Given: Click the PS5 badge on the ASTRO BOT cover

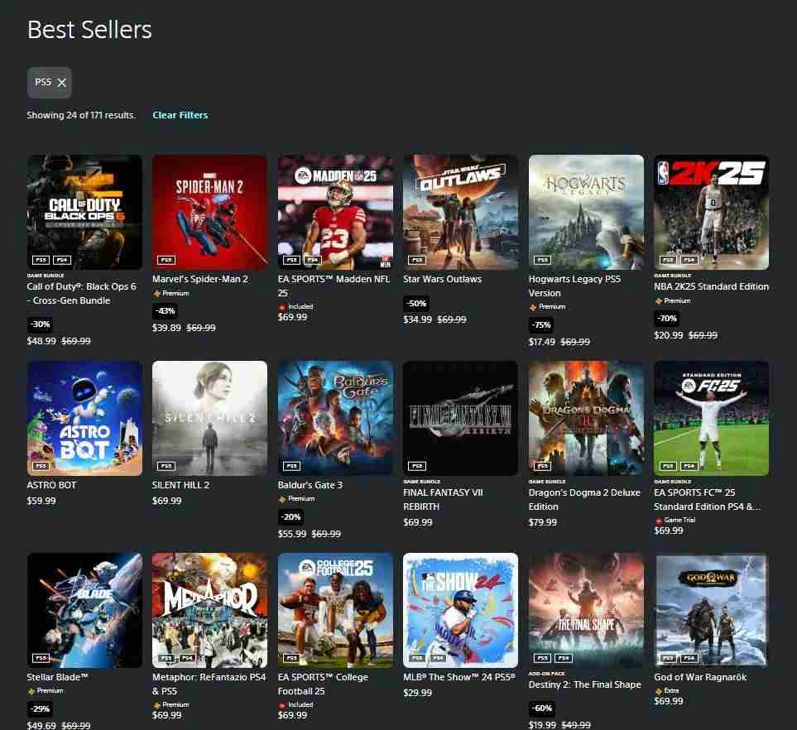Looking at the screenshot, I should click(41, 466).
